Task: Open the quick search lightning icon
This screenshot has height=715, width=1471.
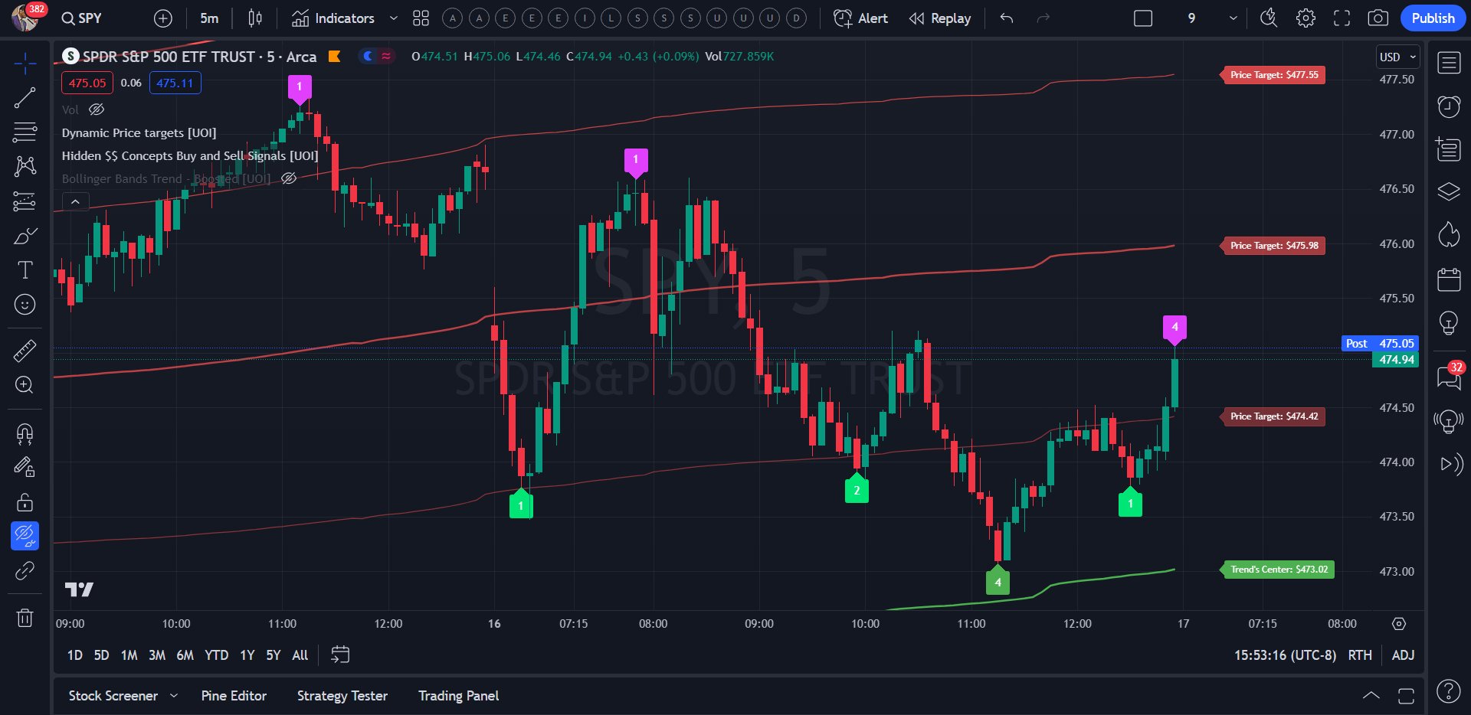Action: 1269,18
